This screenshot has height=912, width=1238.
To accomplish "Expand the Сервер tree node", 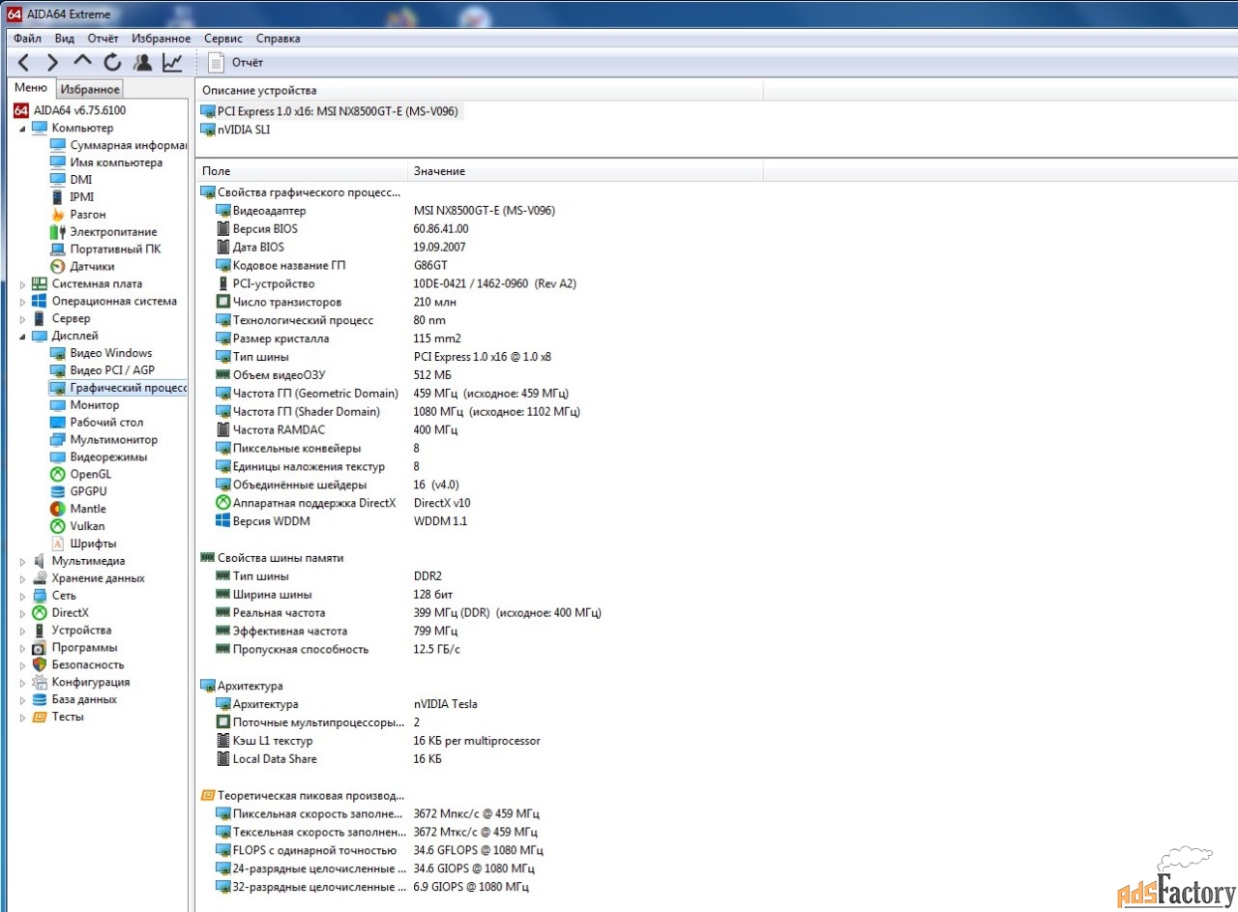I will tap(22, 319).
